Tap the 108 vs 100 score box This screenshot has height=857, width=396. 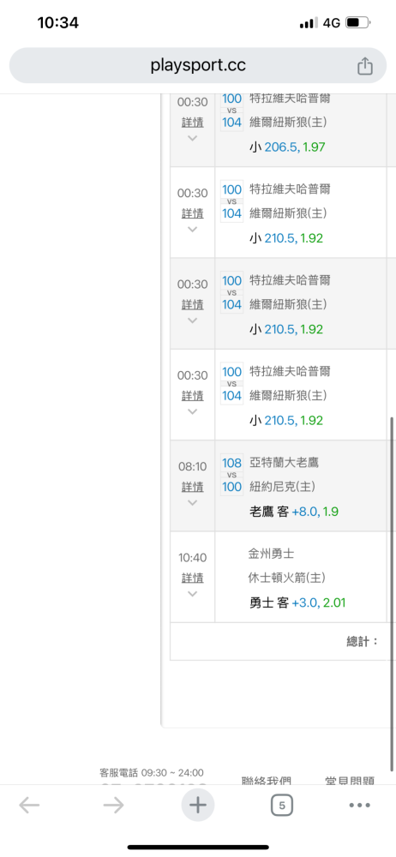(x=232, y=475)
